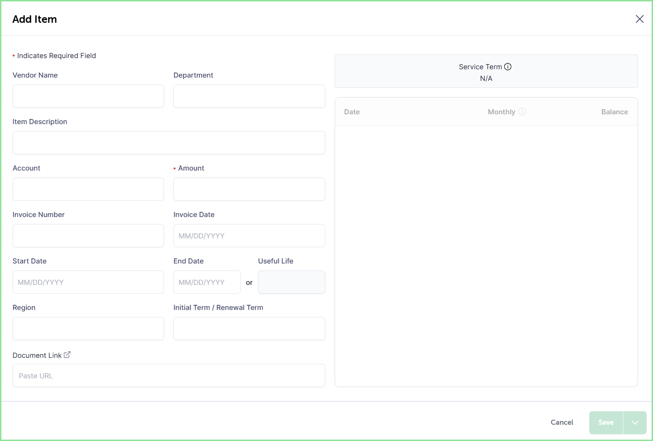Select the Account field
Image resolution: width=653 pixels, height=441 pixels.
pos(88,189)
